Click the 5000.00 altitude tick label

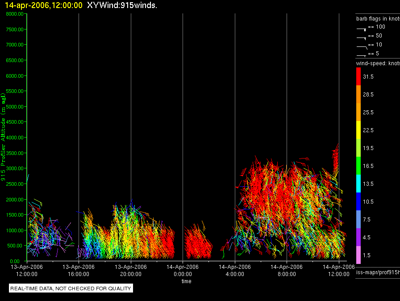pyautogui.click(x=15, y=107)
